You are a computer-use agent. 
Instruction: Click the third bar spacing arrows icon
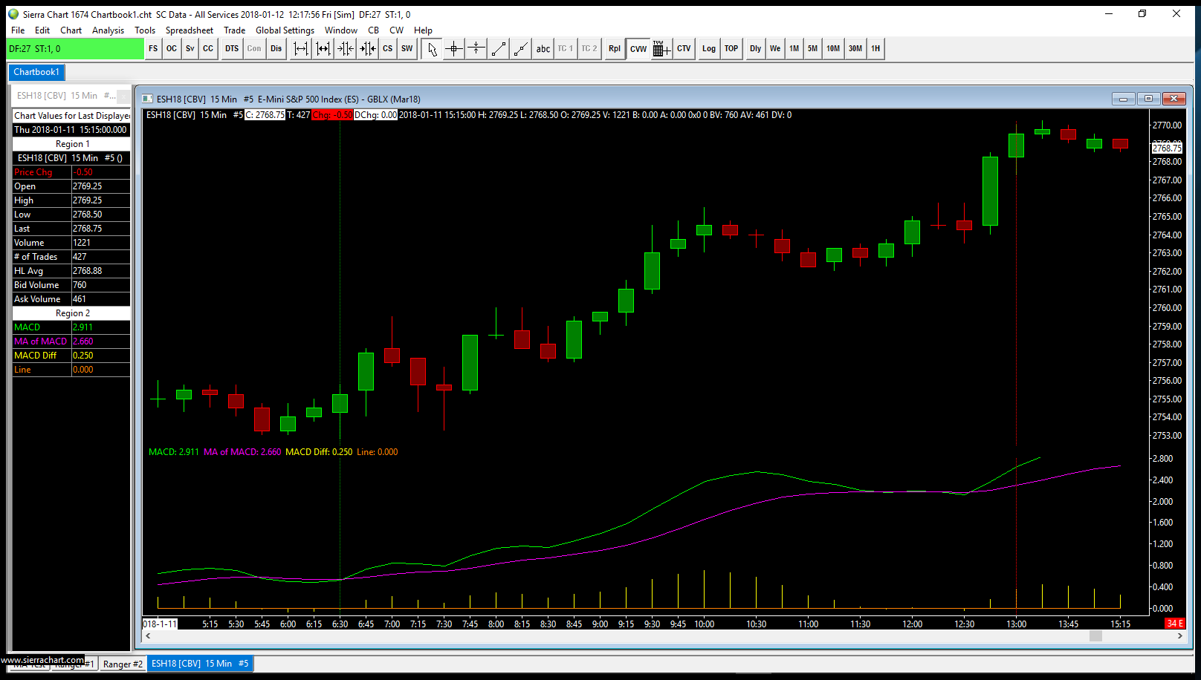pos(346,49)
